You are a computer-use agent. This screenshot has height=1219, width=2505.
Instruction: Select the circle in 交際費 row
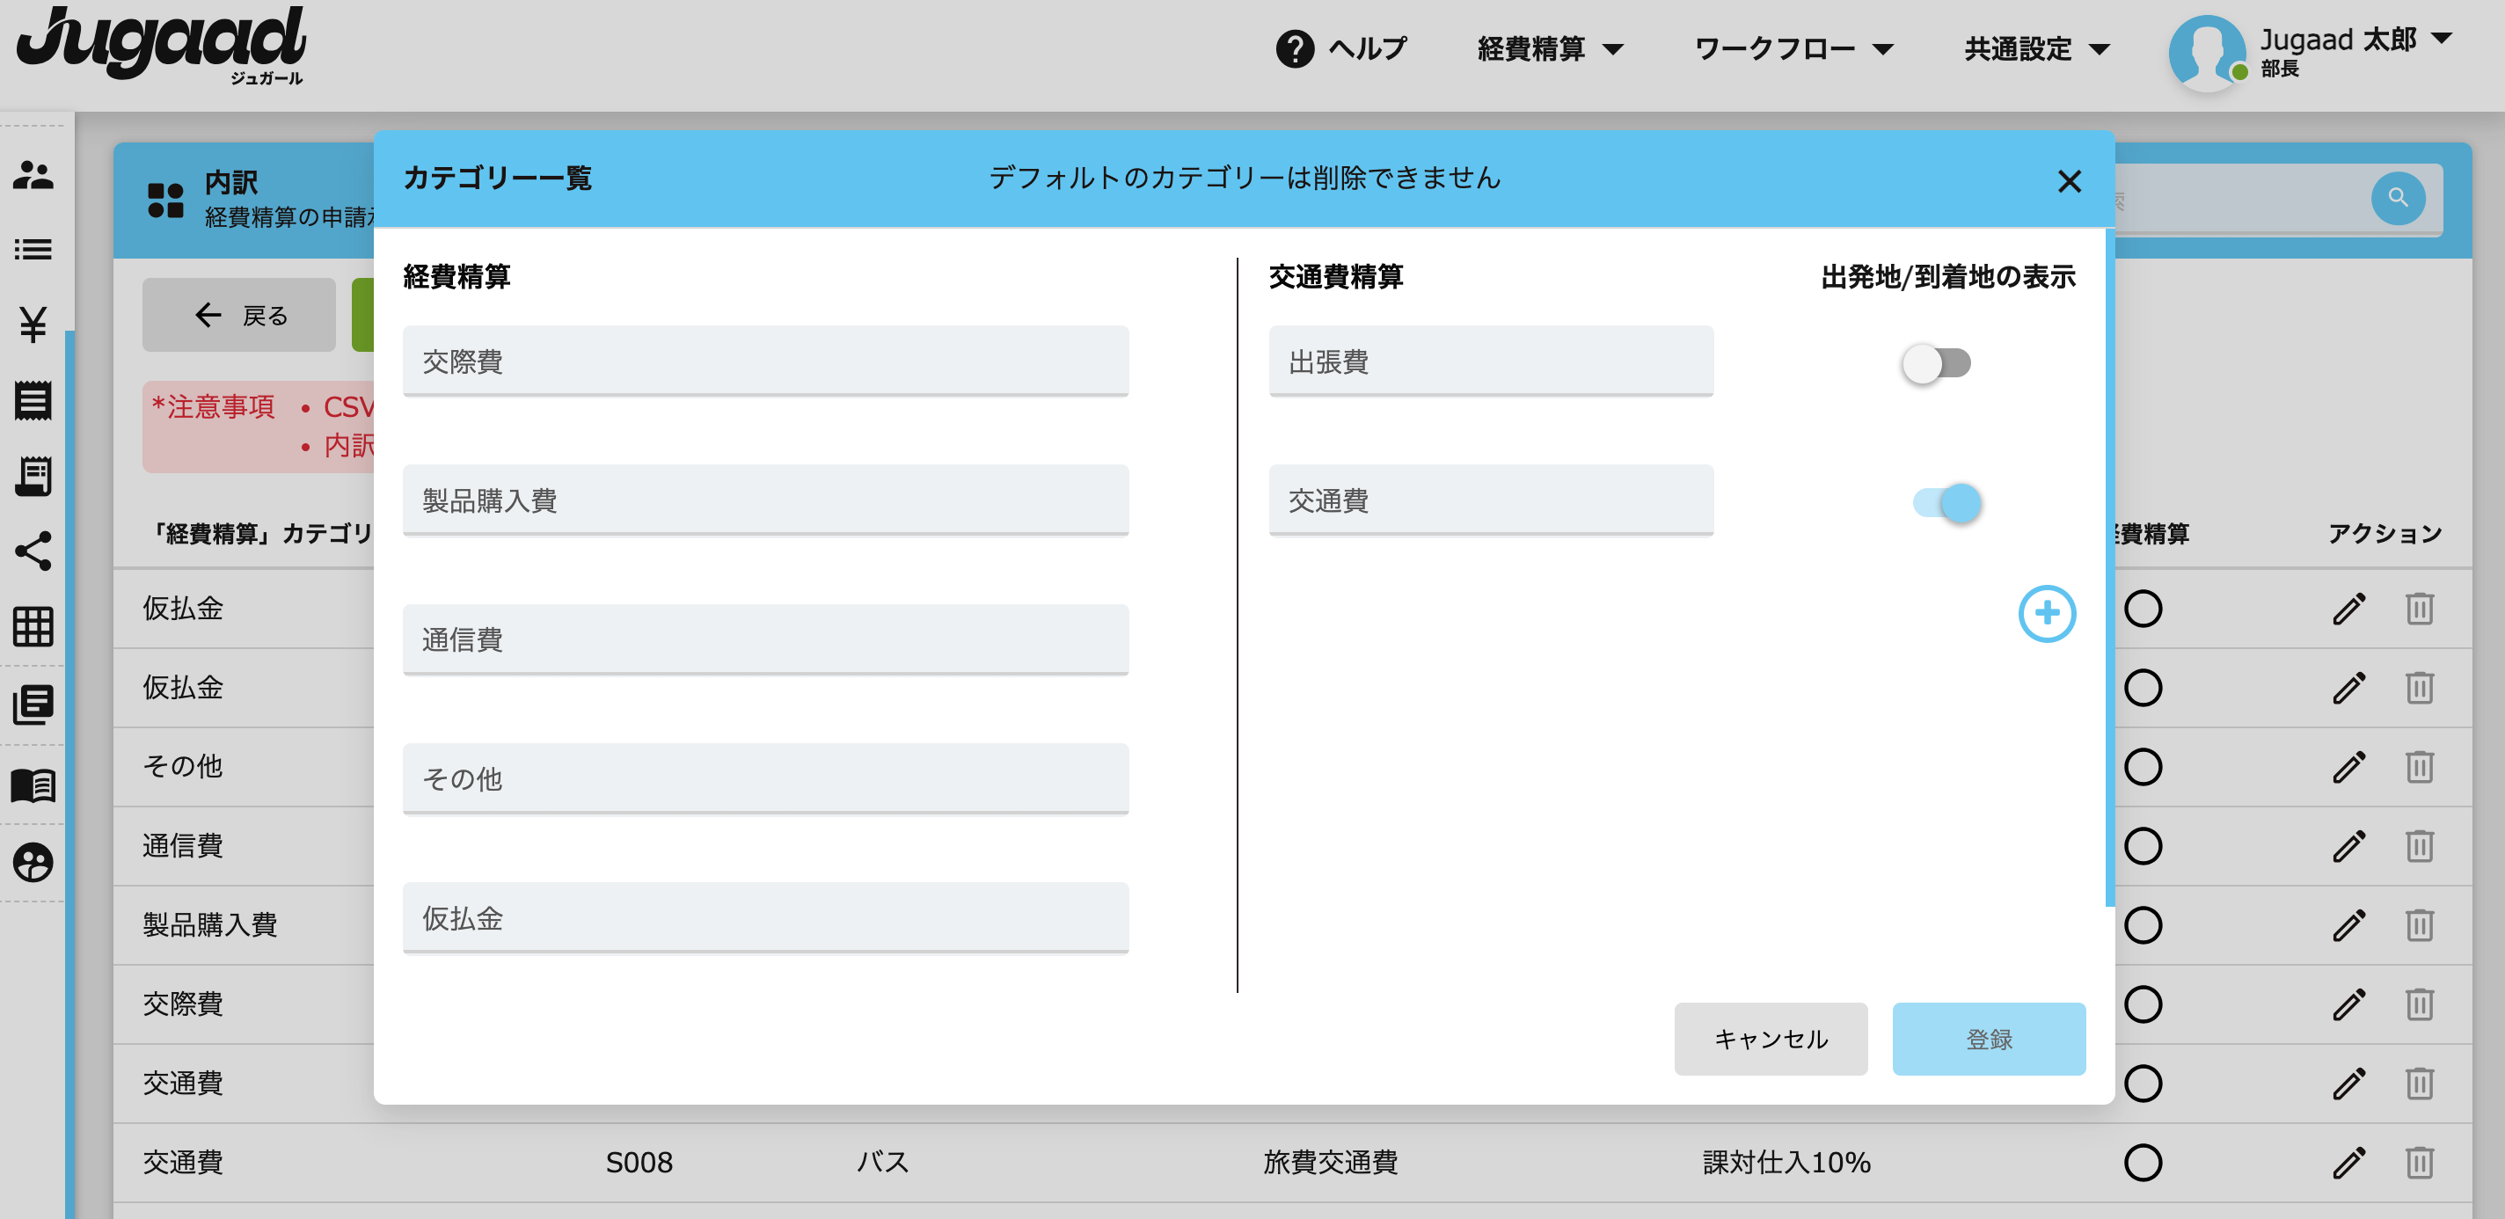tap(2143, 1004)
